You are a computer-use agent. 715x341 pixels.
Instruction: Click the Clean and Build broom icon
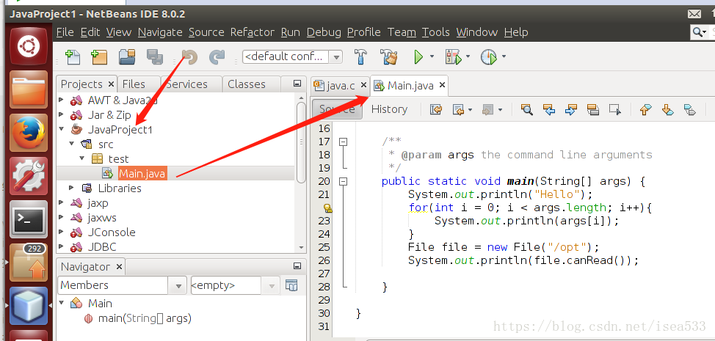388,57
